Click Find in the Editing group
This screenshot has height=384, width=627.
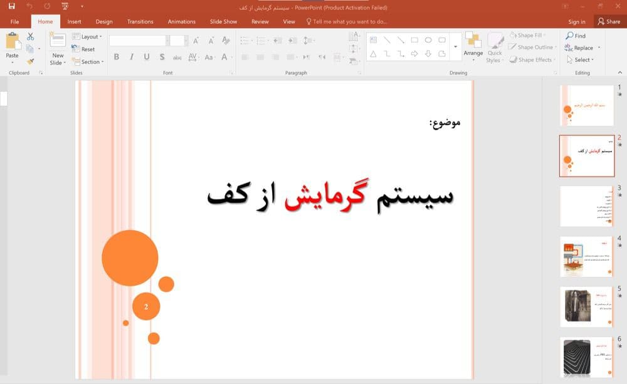pyautogui.click(x=576, y=36)
